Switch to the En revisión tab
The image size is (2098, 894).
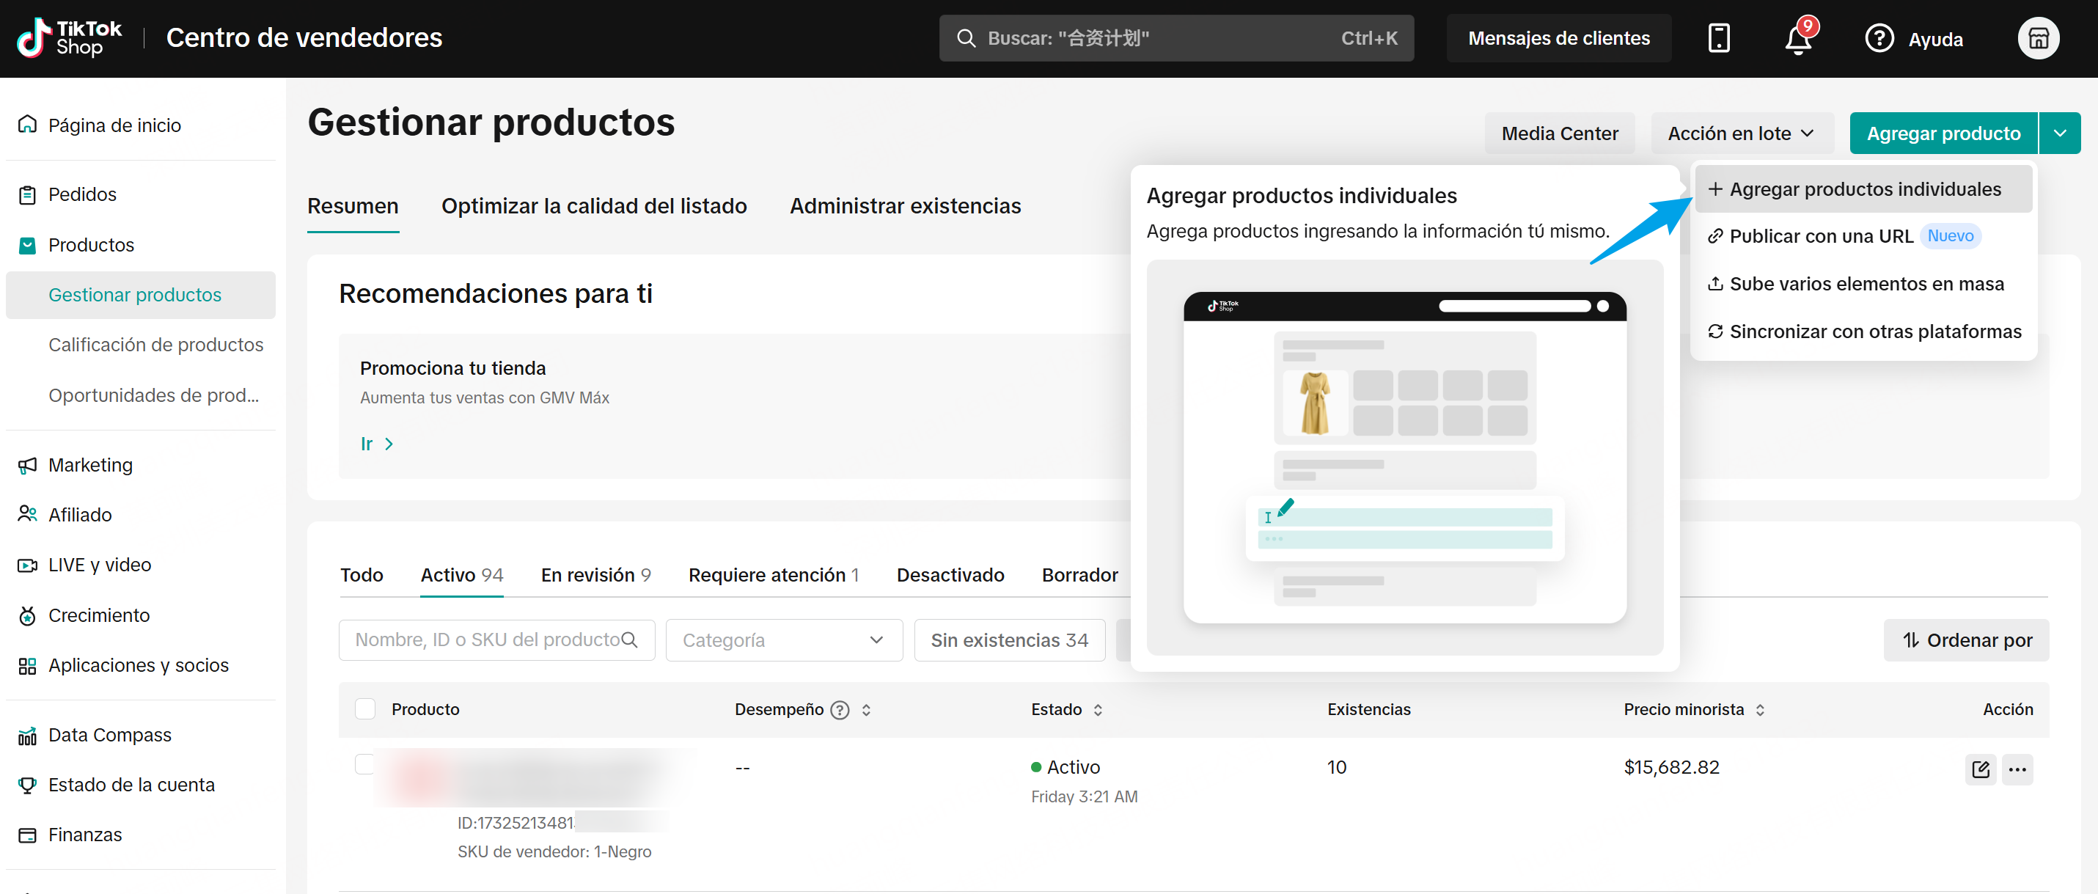click(595, 575)
